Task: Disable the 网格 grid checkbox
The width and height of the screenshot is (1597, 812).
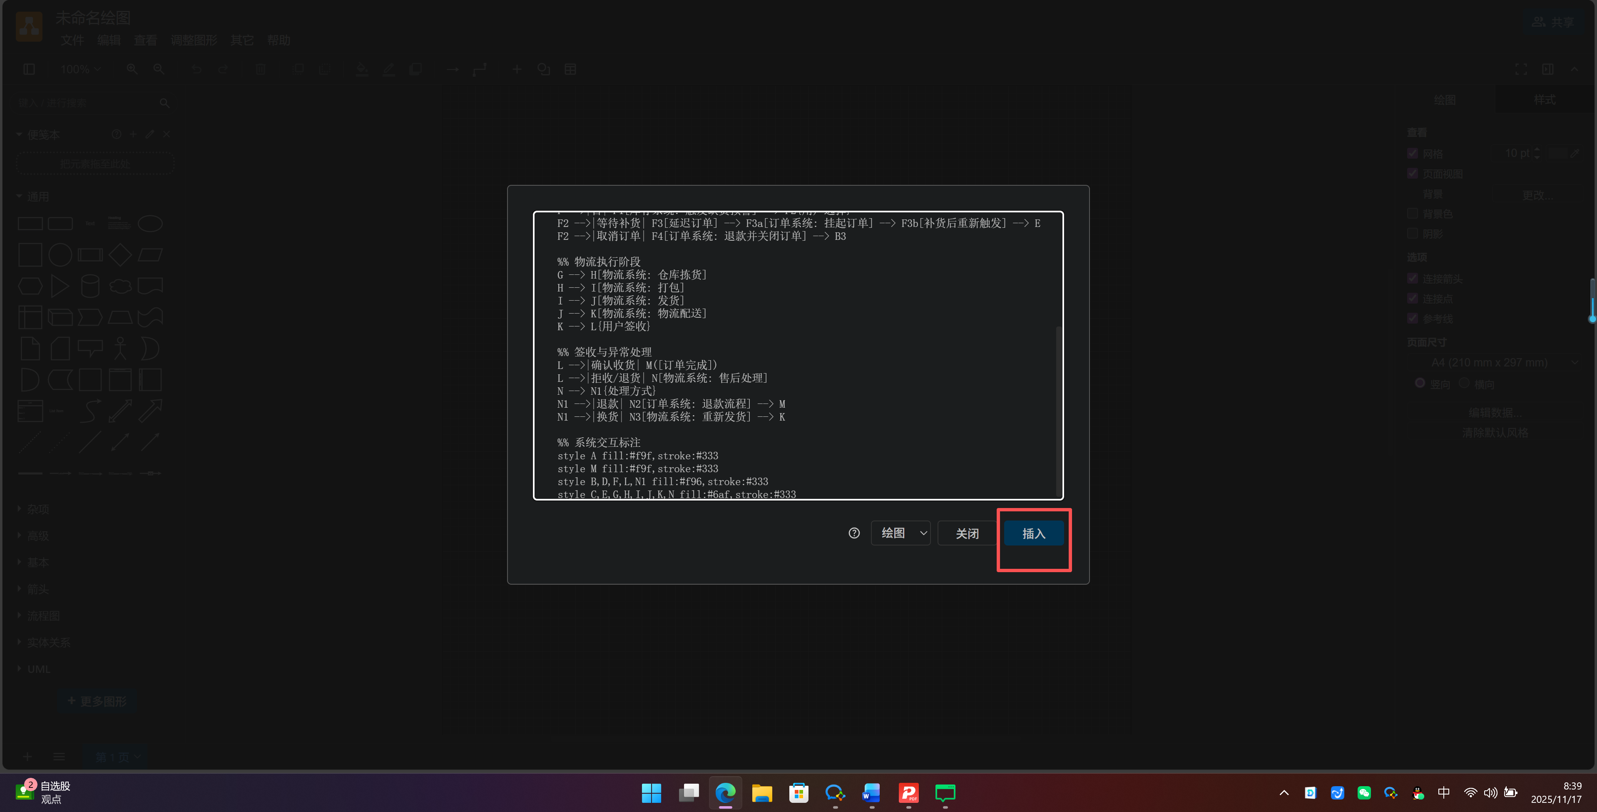Action: coord(1413,153)
